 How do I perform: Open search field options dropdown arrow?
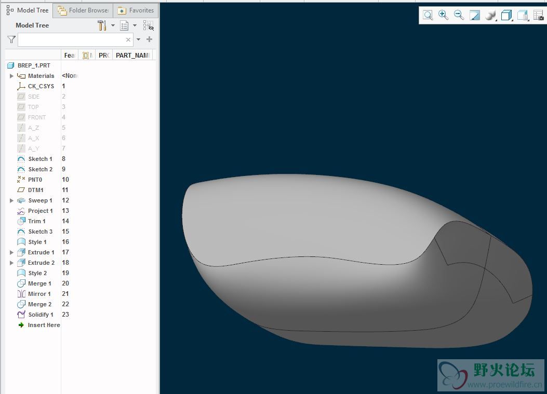[x=139, y=39]
